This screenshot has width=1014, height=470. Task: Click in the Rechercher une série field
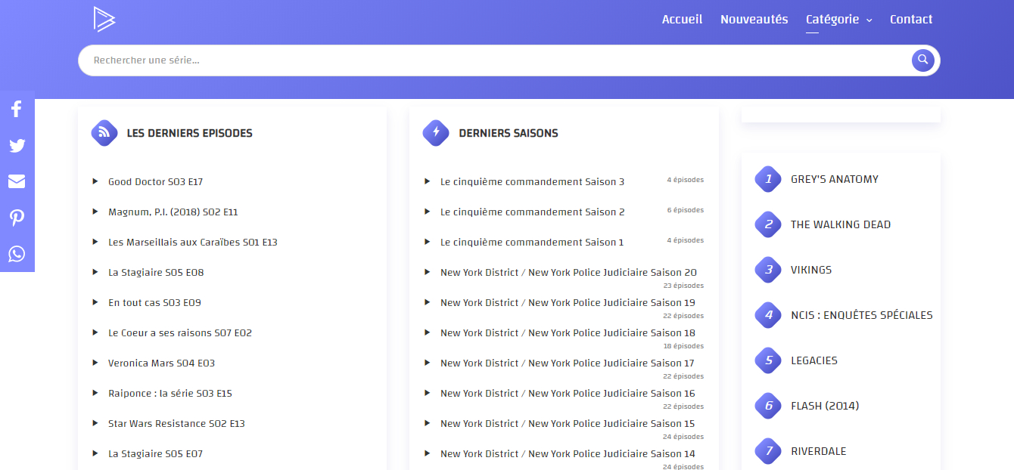pyautogui.click(x=492, y=60)
